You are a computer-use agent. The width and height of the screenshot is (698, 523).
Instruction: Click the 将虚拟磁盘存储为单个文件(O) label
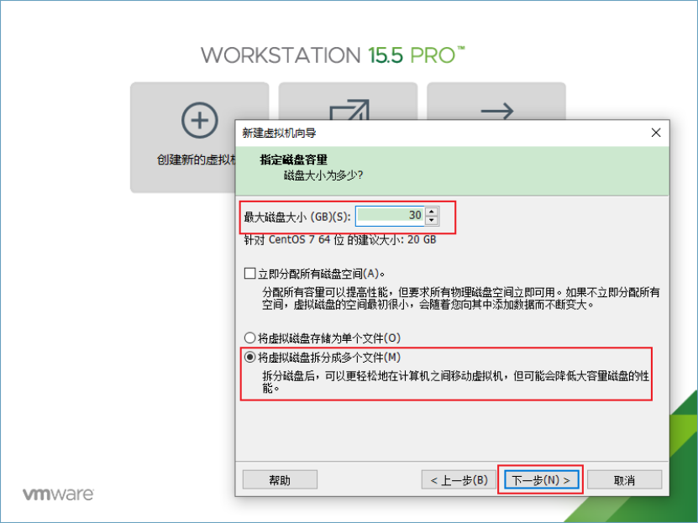329,338
